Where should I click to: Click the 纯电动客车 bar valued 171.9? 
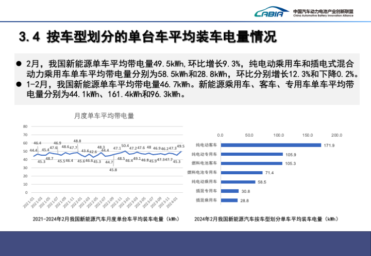pyautogui.click(x=271, y=145)
